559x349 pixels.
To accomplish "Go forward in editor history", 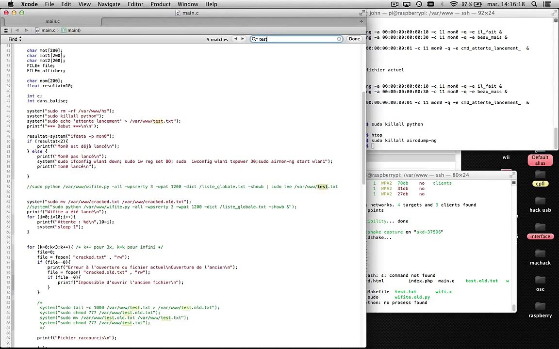I will (26, 30).
